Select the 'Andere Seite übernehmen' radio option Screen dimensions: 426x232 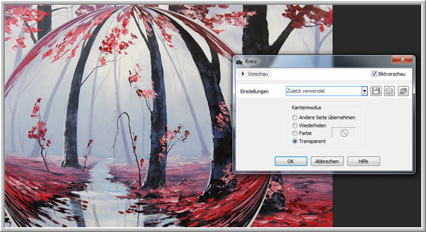[x=295, y=118]
